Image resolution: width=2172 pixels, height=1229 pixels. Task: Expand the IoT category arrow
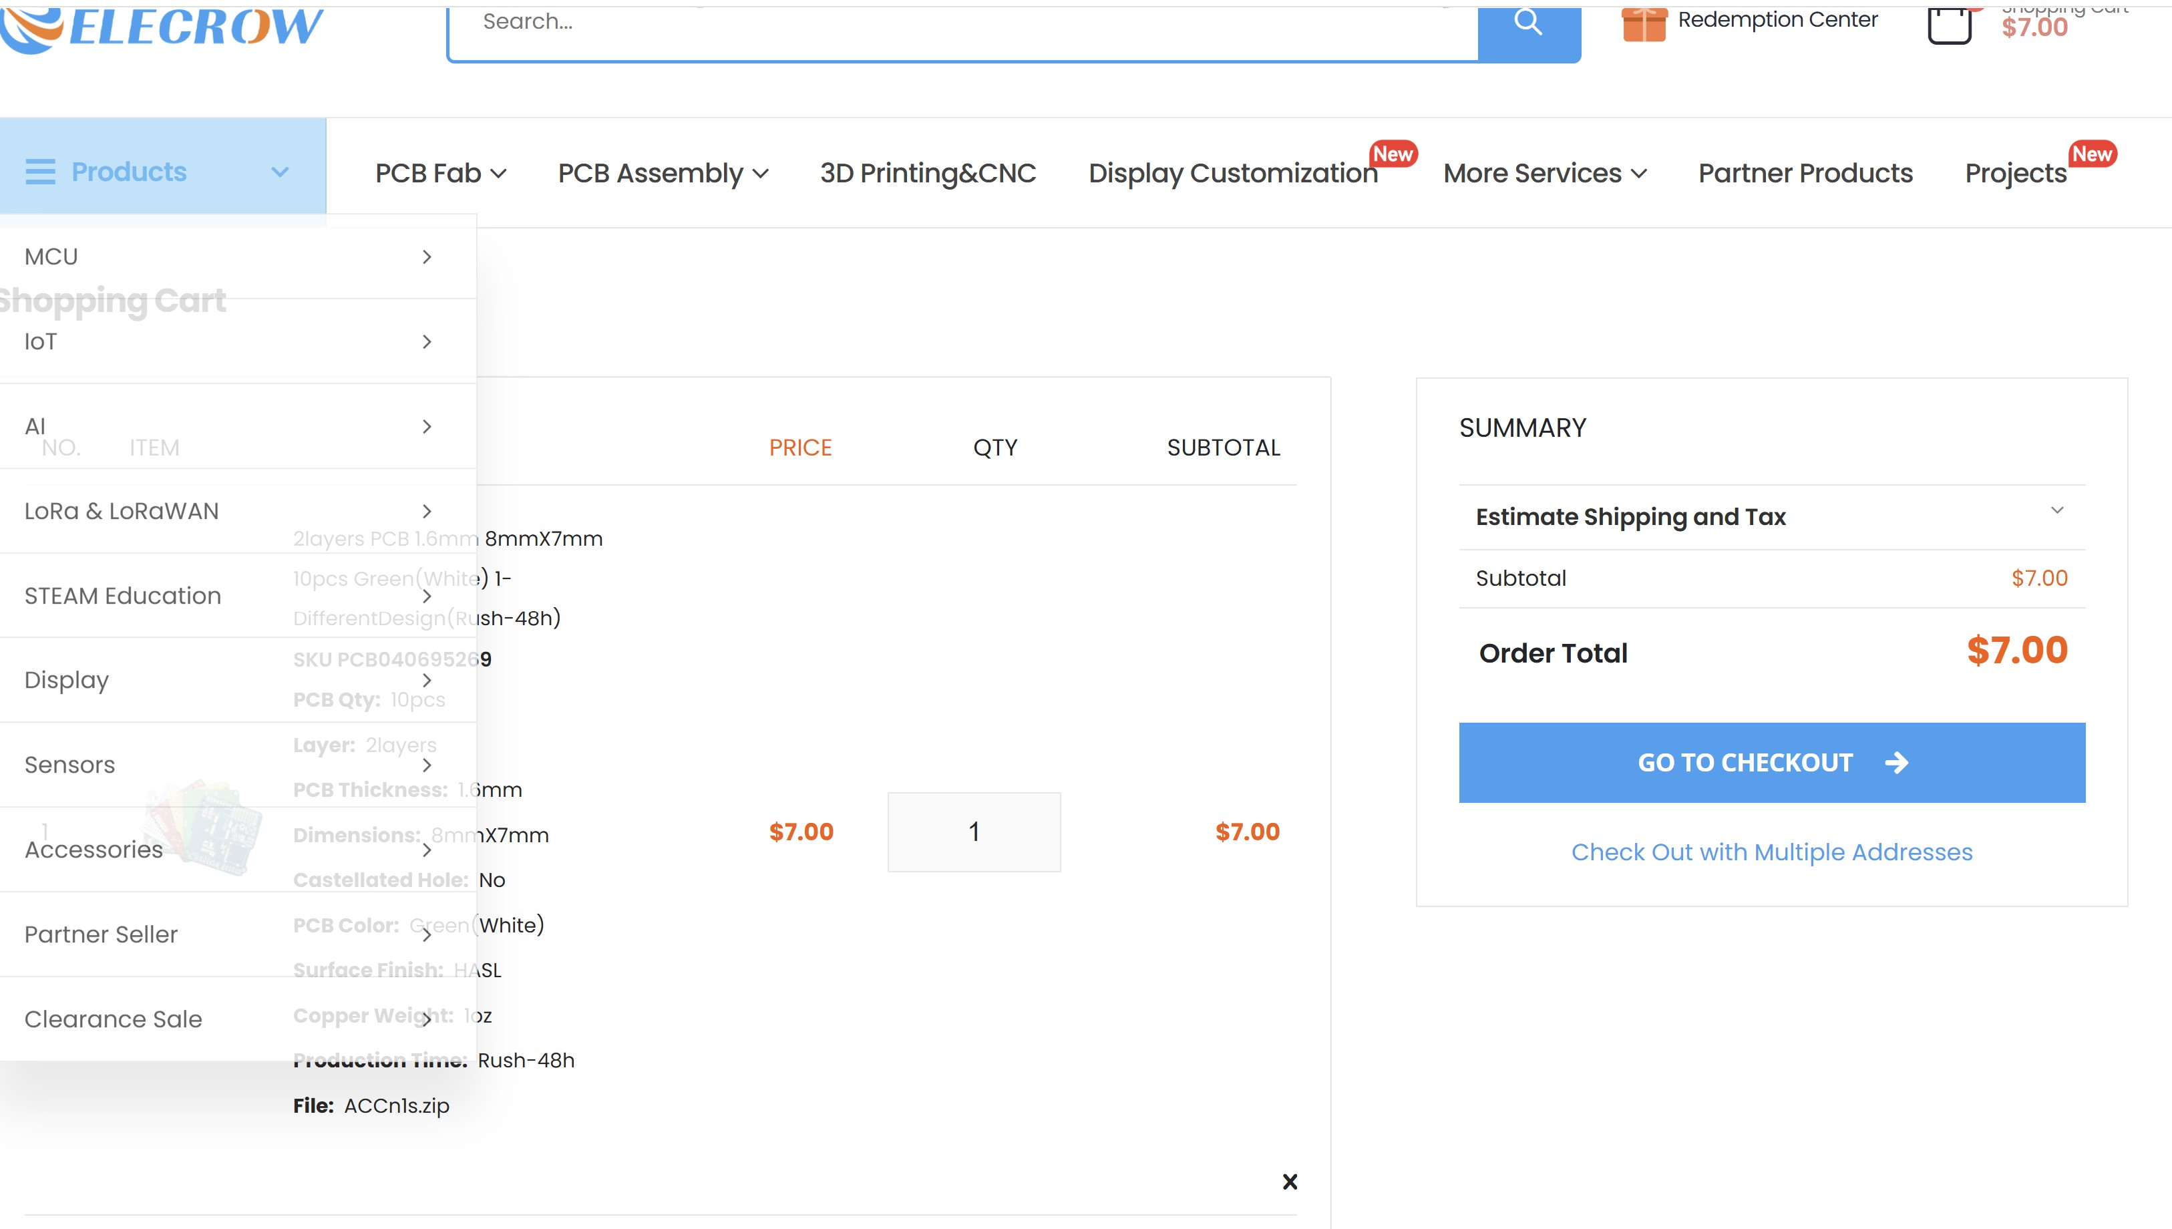tap(427, 341)
